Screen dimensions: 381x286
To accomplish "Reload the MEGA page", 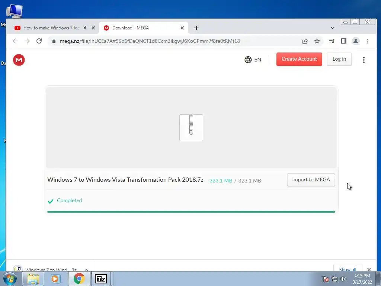I will (39, 41).
